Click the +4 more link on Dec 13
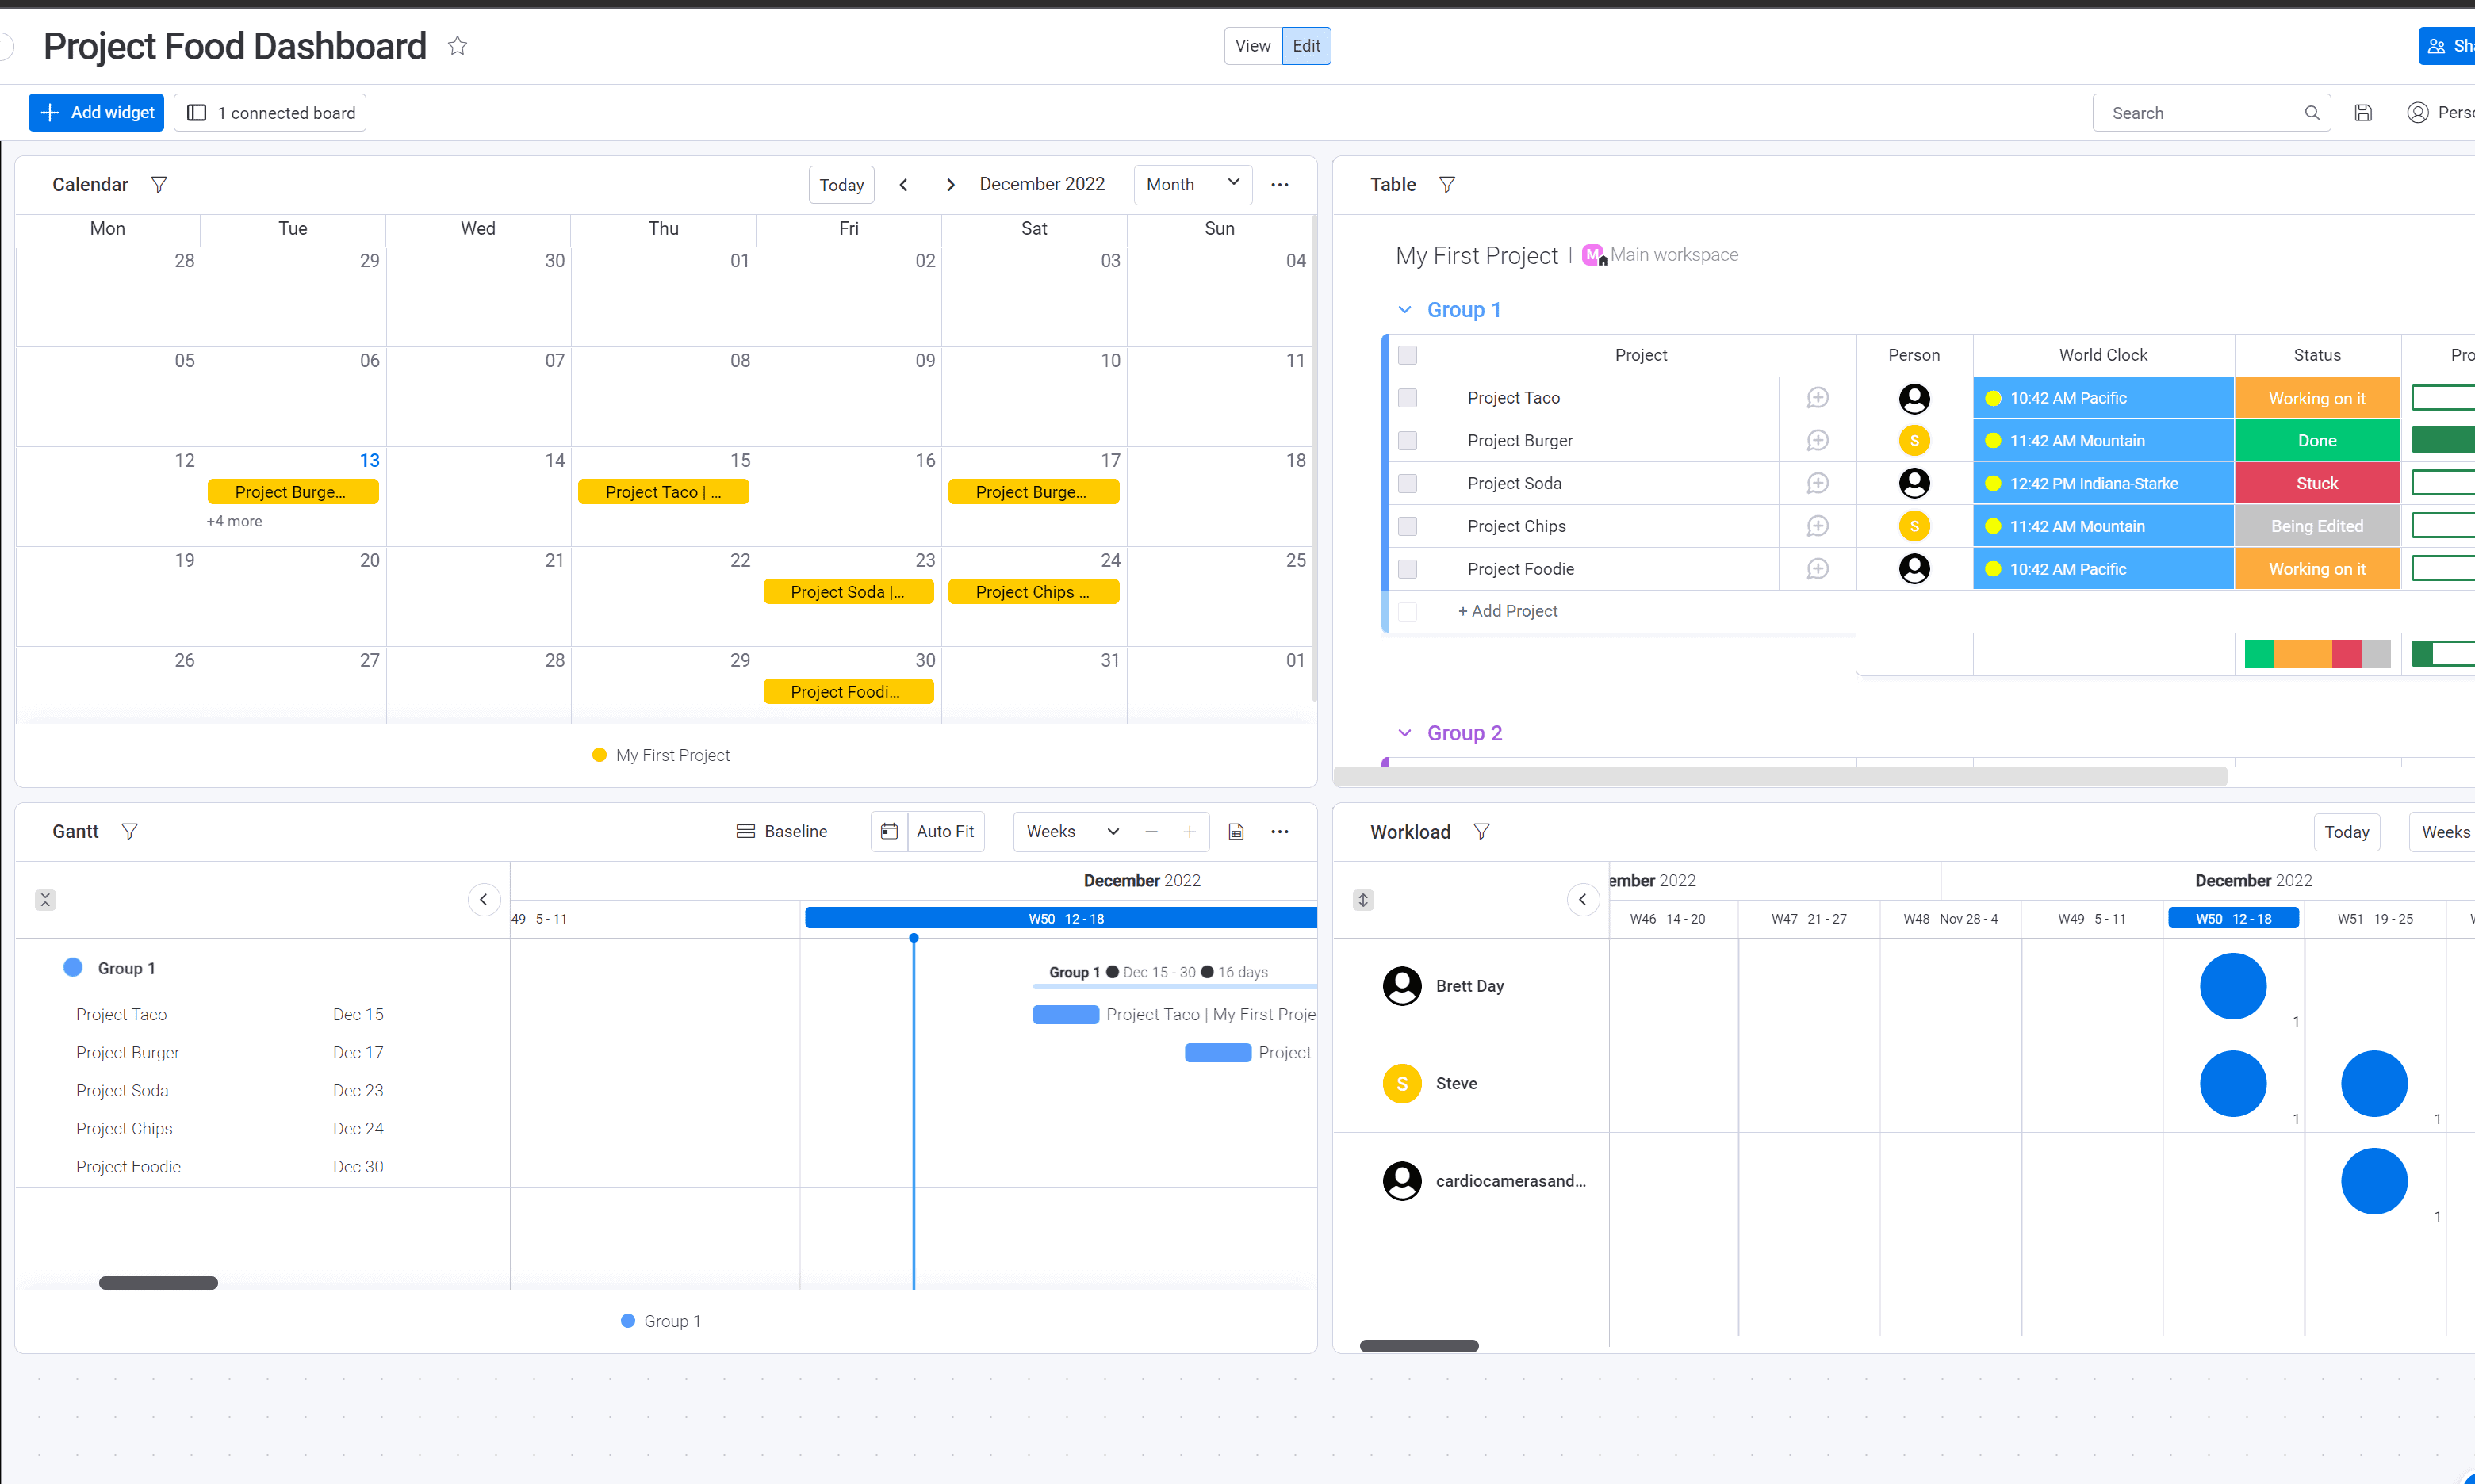 tap(234, 522)
